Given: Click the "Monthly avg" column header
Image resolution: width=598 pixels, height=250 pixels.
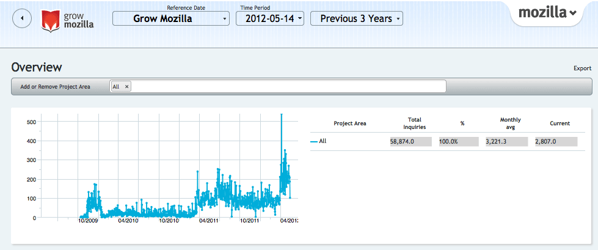Looking at the screenshot, I should (510, 123).
